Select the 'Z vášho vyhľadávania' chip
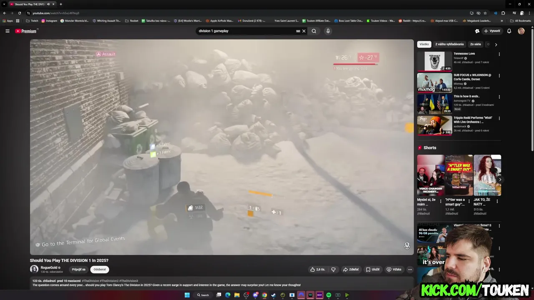The image size is (534, 300). click(x=449, y=44)
